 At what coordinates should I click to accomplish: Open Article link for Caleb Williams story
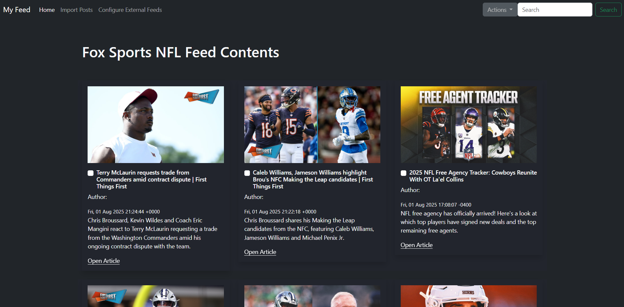pyautogui.click(x=260, y=252)
